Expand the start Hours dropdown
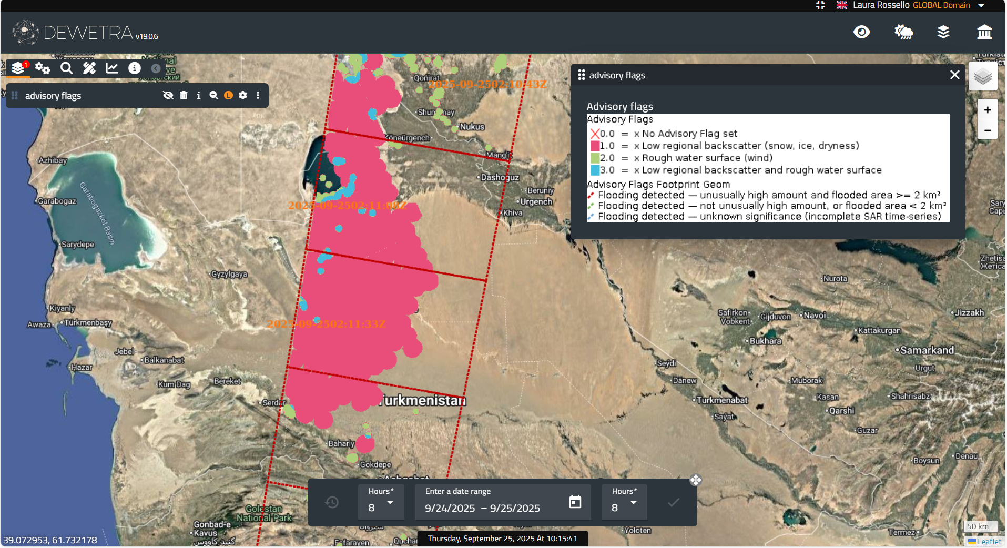1007x548 pixels. click(381, 503)
